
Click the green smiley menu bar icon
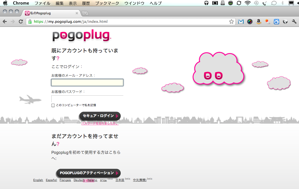230,3
